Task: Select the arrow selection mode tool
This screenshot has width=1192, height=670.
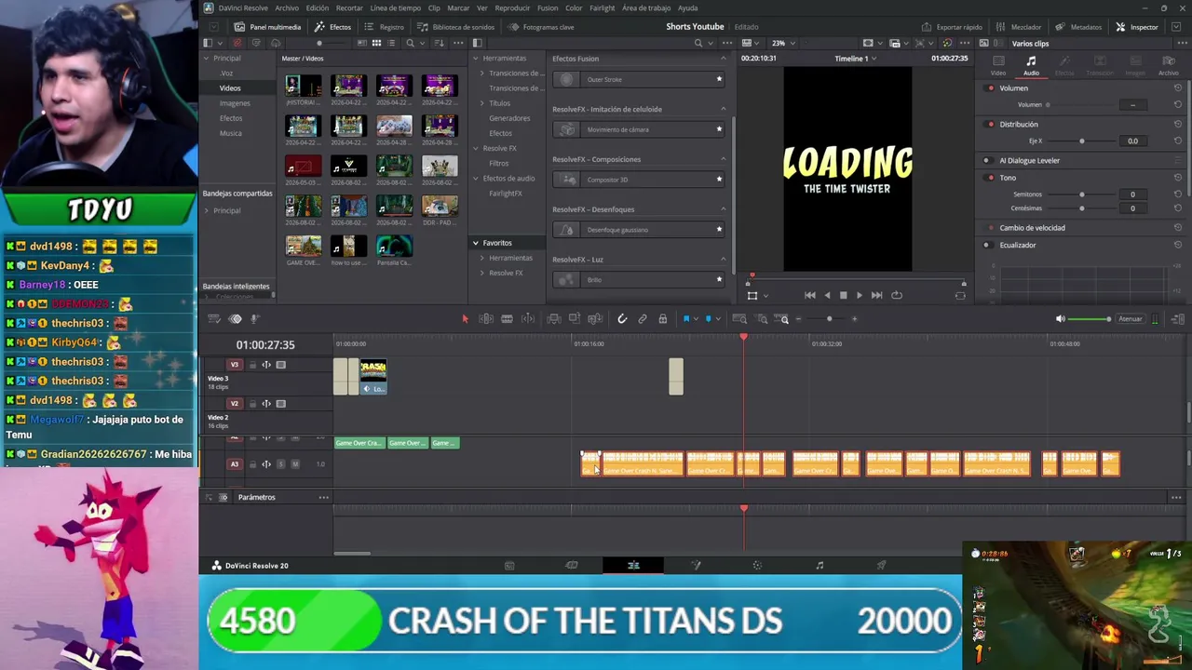Action: tap(465, 319)
